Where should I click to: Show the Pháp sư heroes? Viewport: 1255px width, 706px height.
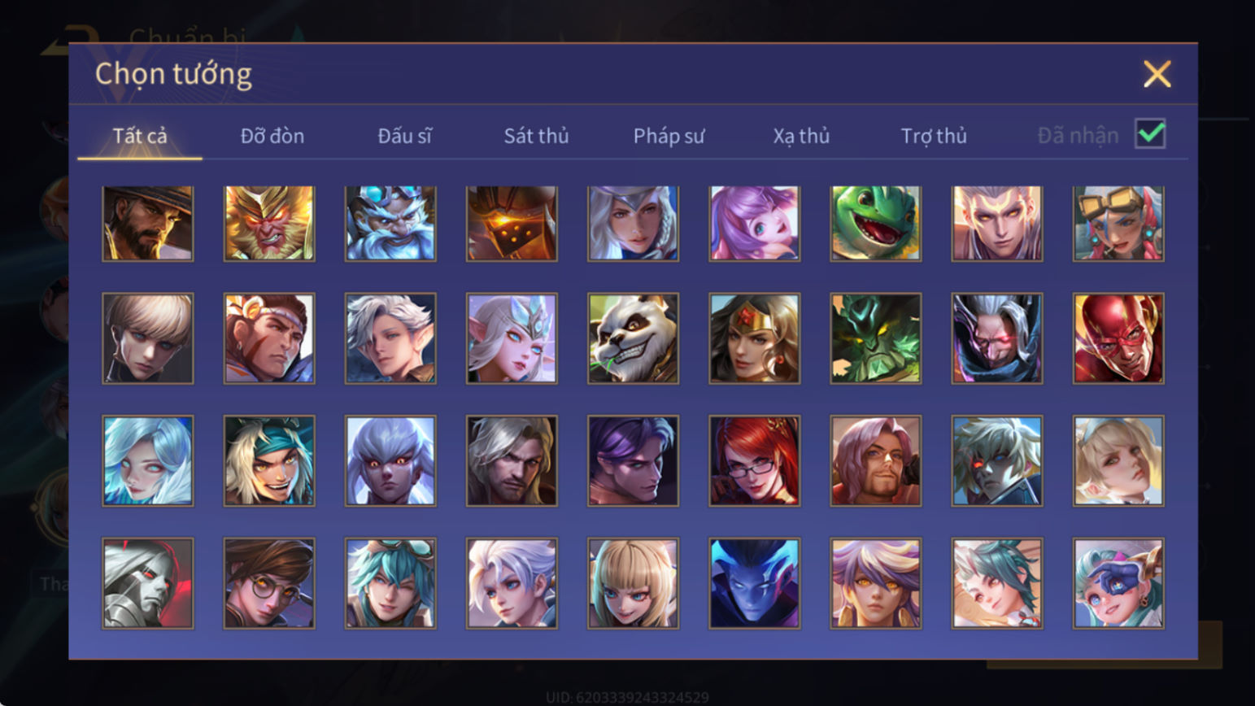(x=669, y=136)
